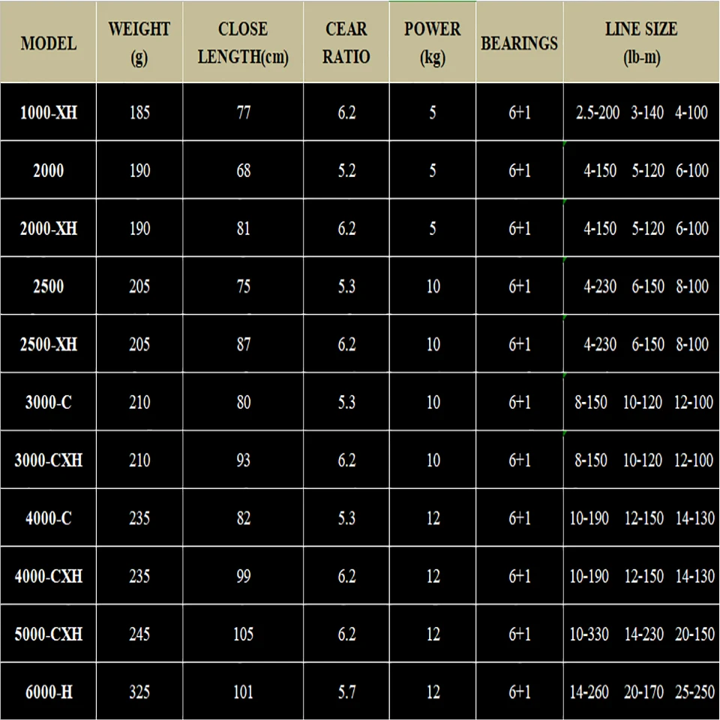Click the MODEL column header
Image resolution: width=720 pixels, height=720 pixels.
click(x=48, y=43)
